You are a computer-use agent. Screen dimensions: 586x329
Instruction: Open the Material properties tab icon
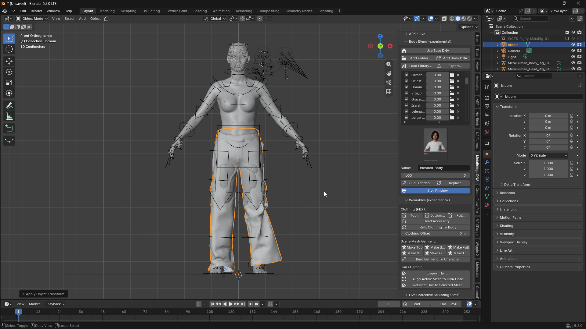(487, 205)
